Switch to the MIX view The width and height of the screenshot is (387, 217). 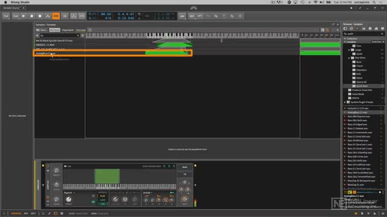(x=26, y=213)
